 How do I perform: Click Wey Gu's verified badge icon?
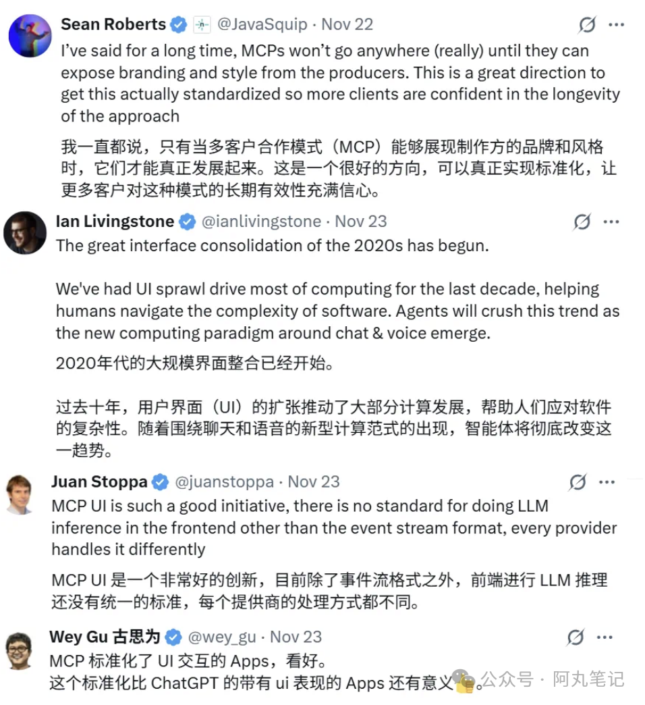pyautogui.click(x=173, y=636)
